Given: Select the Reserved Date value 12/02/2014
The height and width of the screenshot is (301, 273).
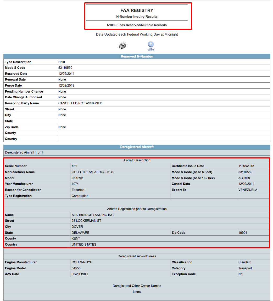Looking at the screenshot, I should click(x=66, y=74).
